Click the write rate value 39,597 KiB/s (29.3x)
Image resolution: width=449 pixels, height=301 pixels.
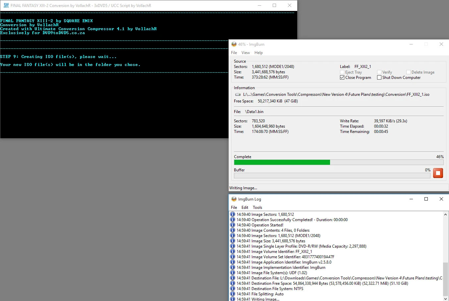click(x=390, y=121)
